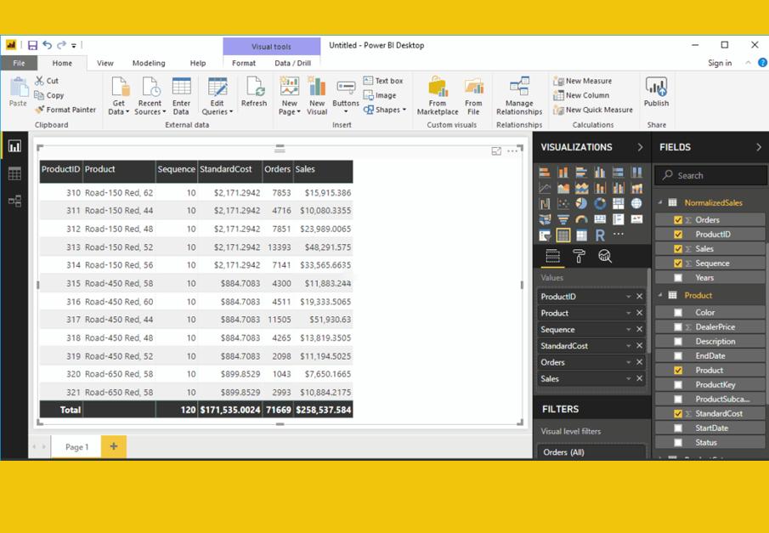Check the DealerPrice field checkbox
Screen dimensions: 769x533
click(x=678, y=327)
